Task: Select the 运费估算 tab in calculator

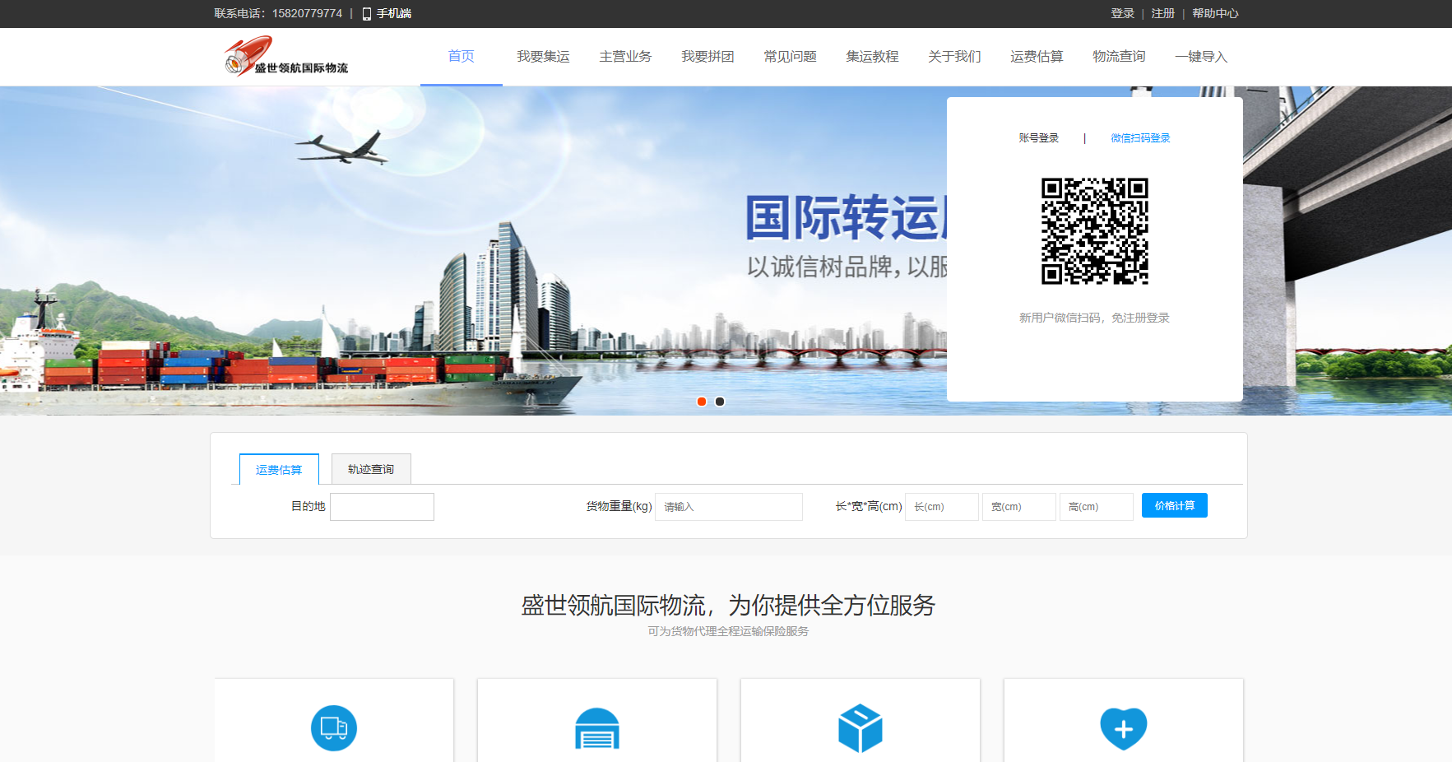Action: pyautogui.click(x=279, y=469)
